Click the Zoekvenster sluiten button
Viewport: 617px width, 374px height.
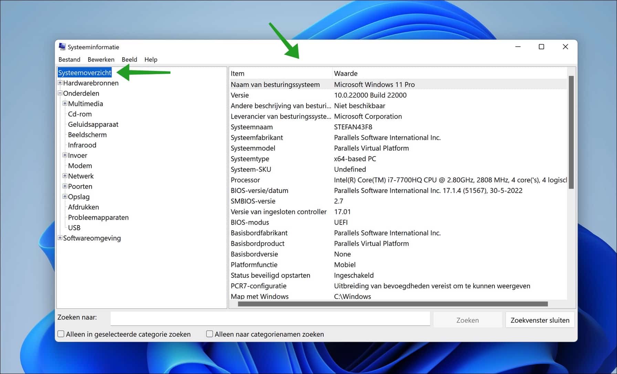click(x=540, y=320)
